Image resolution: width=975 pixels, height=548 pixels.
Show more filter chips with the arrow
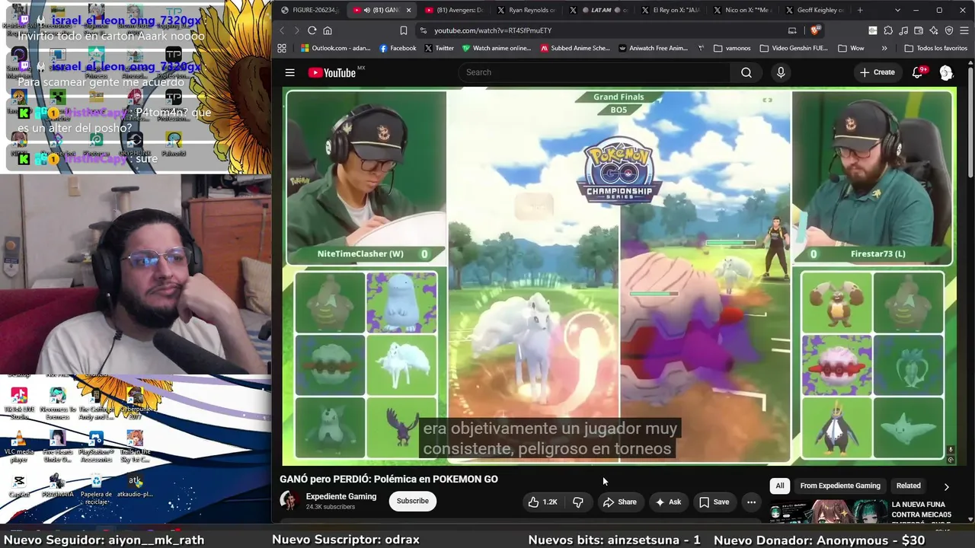pos(946,486)
